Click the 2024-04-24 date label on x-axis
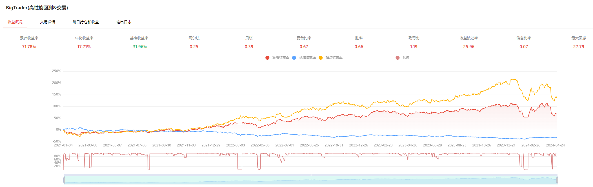The height and width of the screenshot is (187, 593). click(555, 145)
